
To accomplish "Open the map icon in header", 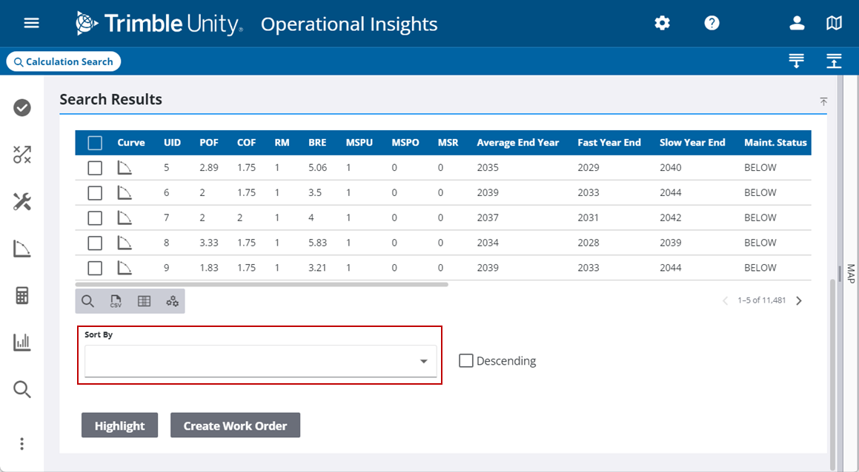I will click(834, 23).
